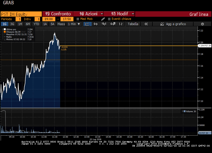
Task: Toggle Chiusura 06/29 orange legend swatch
Action: click(x=5, y=32)
